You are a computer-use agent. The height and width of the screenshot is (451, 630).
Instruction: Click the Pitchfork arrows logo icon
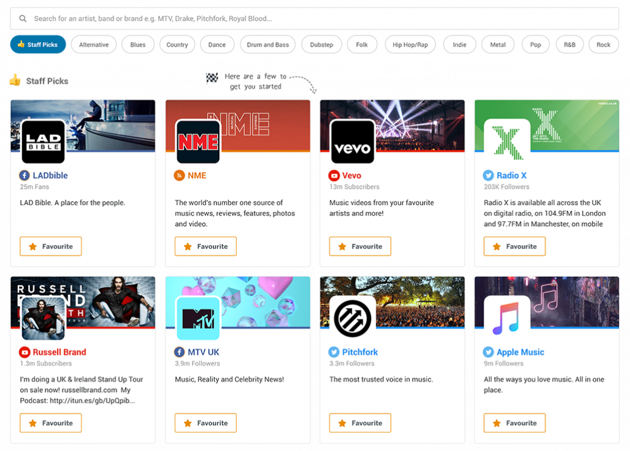pyautogui.click(x=353, y=318)
